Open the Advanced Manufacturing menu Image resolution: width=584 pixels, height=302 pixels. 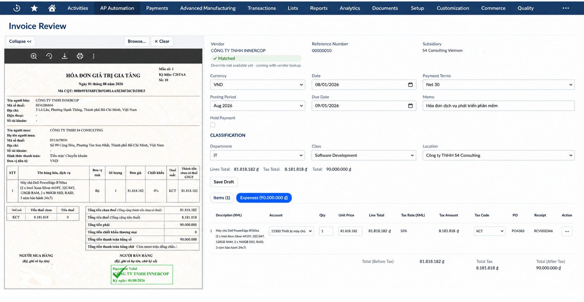point(208,8)
